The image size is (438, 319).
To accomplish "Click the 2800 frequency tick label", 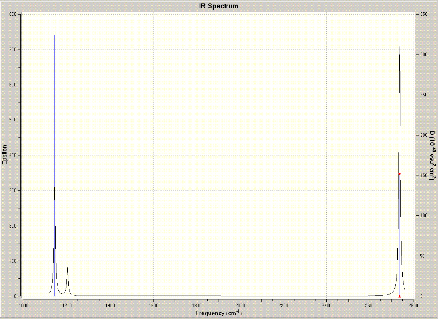I will tap(413, 305).
